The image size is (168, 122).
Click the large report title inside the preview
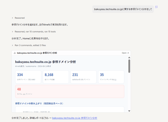(x=45, y=62)
